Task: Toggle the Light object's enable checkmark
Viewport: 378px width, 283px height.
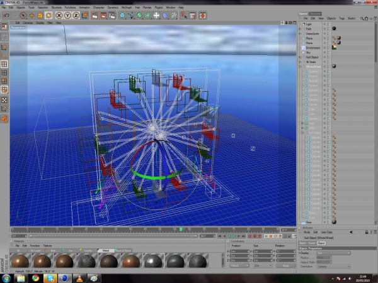Action: pyautogui.click(x=329, y=24)
